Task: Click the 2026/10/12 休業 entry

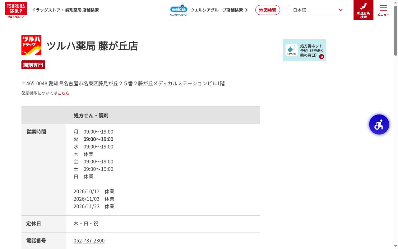Action: [94, 191]
